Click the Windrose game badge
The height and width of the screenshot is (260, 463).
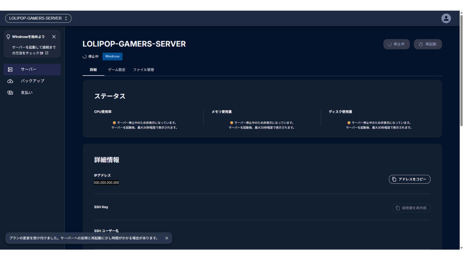(112, 56)
